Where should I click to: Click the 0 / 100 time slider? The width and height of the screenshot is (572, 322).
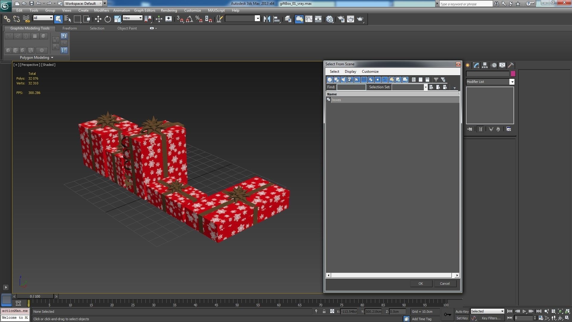tap(35, 296)
